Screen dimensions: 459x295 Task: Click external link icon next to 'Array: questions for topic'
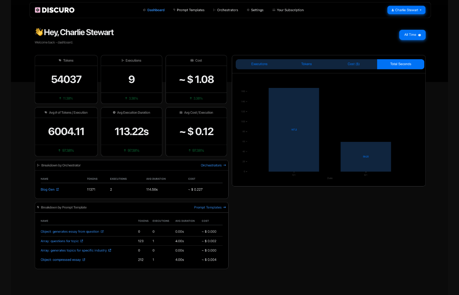click(x=82, y=241)
